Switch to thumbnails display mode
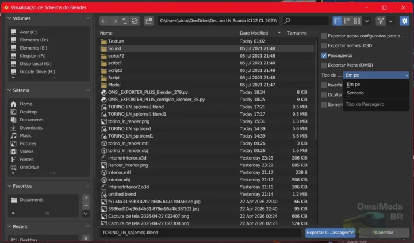 (357, 21)
